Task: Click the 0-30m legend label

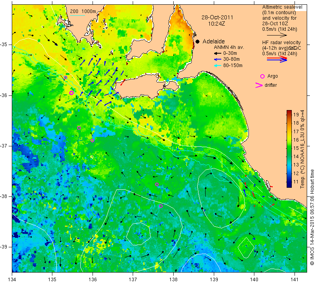Action: click(230, 54)
